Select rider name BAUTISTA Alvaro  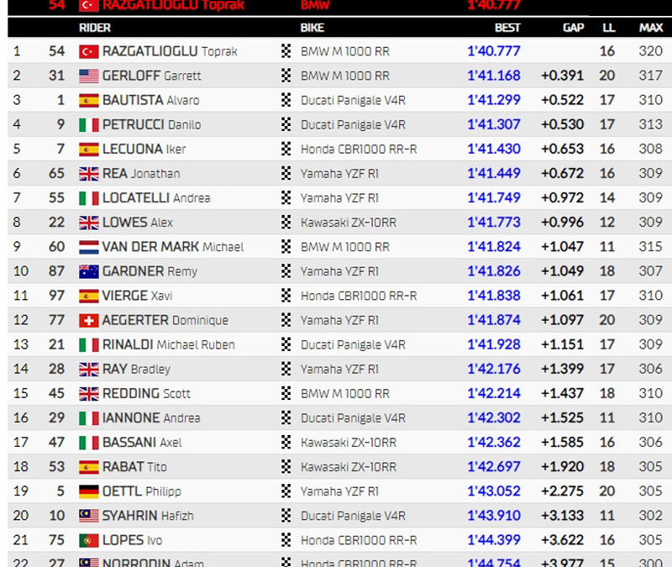click(151, 100)
